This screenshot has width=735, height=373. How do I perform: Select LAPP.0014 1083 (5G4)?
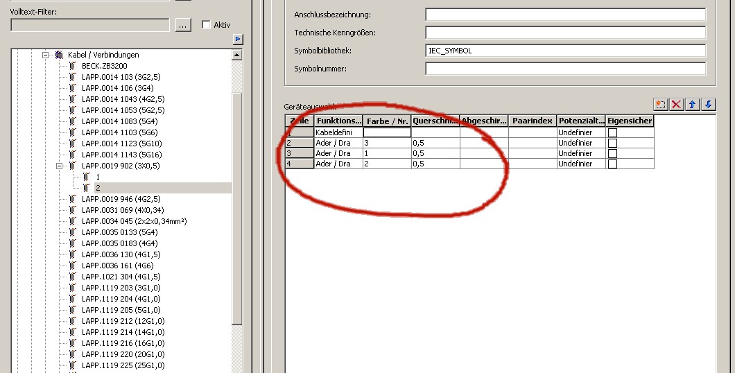[119, 121]
